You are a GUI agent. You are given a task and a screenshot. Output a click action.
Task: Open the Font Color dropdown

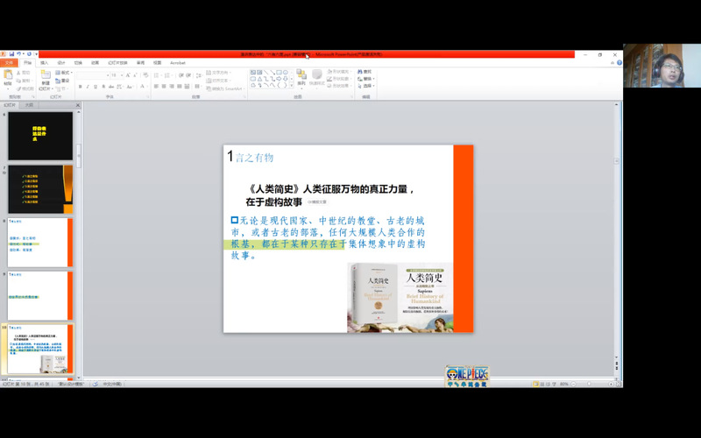pyautogui.click(x=144, y=87)
